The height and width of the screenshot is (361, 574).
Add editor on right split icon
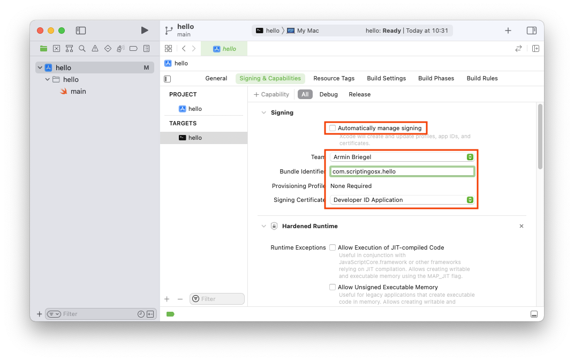pyautogui.click(x=535, y=48)
